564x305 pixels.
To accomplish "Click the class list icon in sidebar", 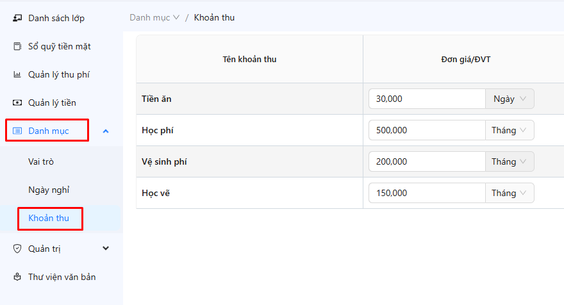I will pyautogui.click(x=17, y=18).
